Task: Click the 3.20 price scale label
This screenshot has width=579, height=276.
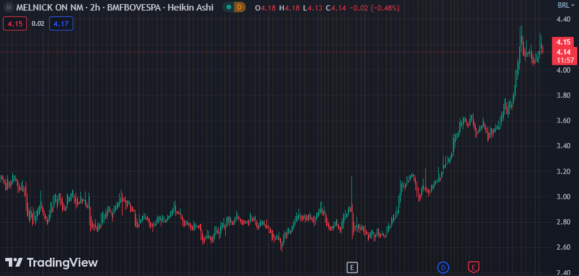Action: pyautogui.click(x=564, y=172)
